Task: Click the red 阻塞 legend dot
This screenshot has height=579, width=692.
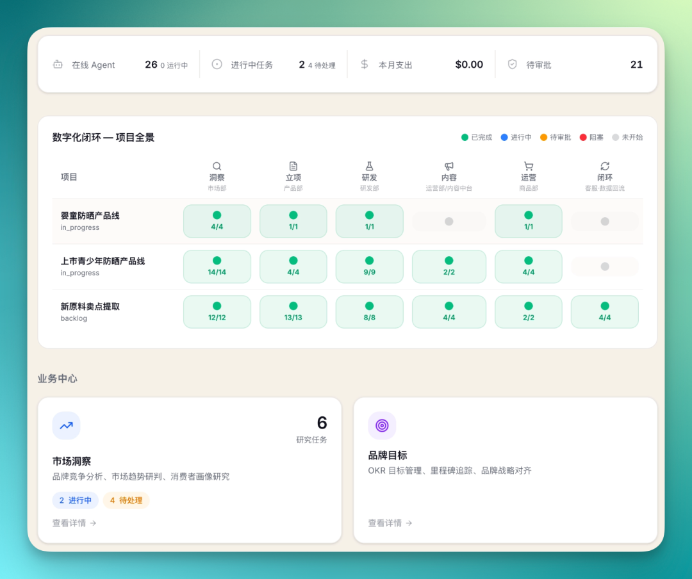Action: pyautogui.click(x=583, y=137)
